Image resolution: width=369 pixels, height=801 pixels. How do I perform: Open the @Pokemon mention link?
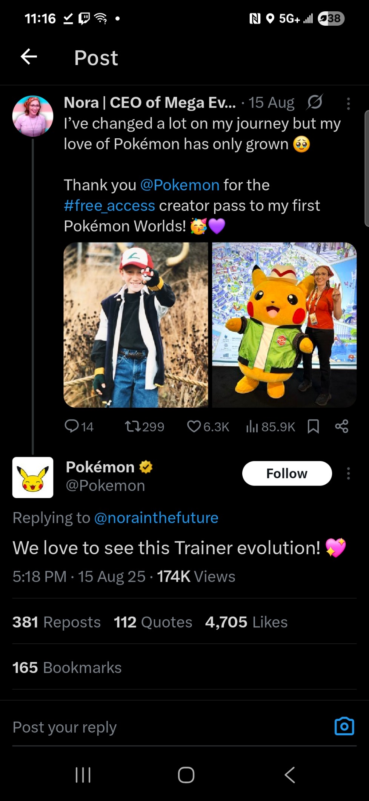[180, 185]
